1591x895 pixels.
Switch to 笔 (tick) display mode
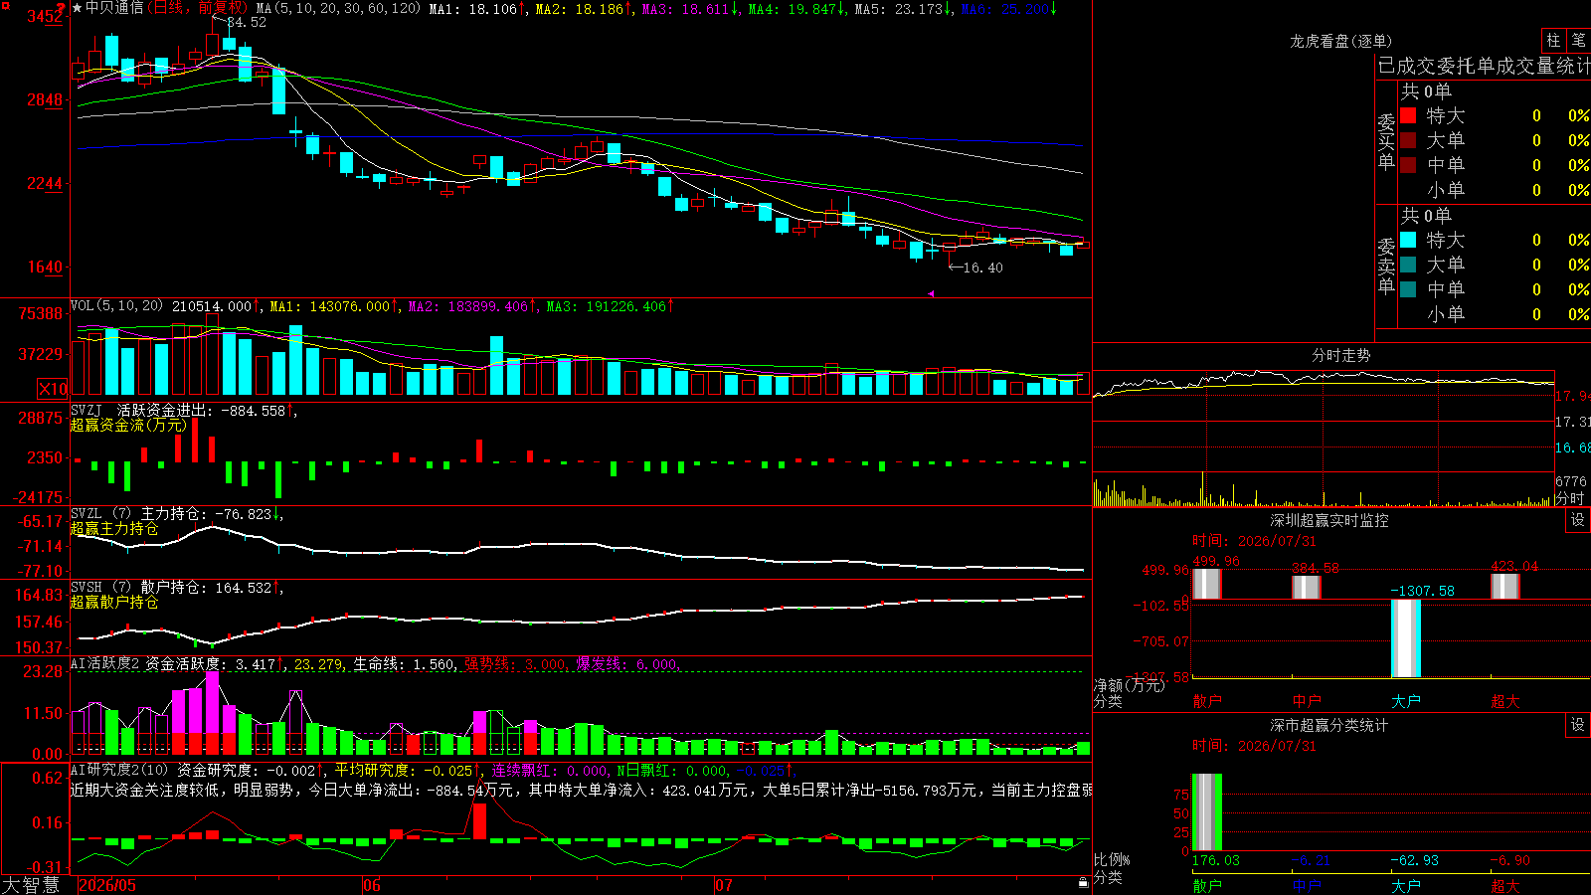1578,41
